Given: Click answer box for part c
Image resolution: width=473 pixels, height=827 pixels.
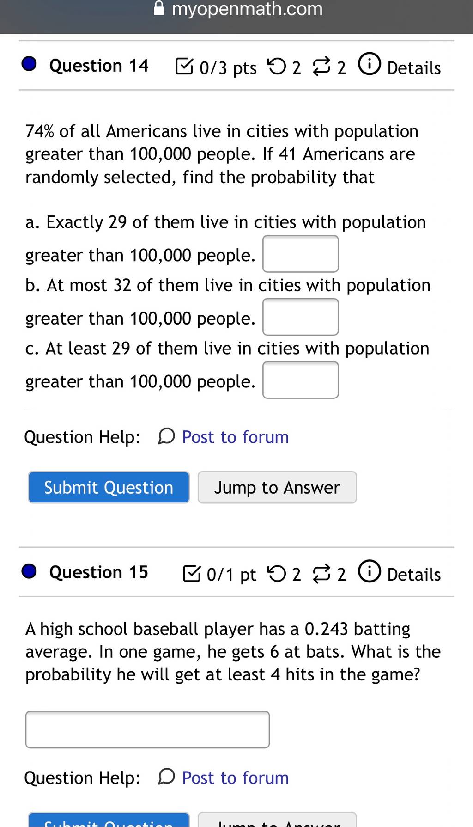Looking at the screenshot, I should (301, 380).
